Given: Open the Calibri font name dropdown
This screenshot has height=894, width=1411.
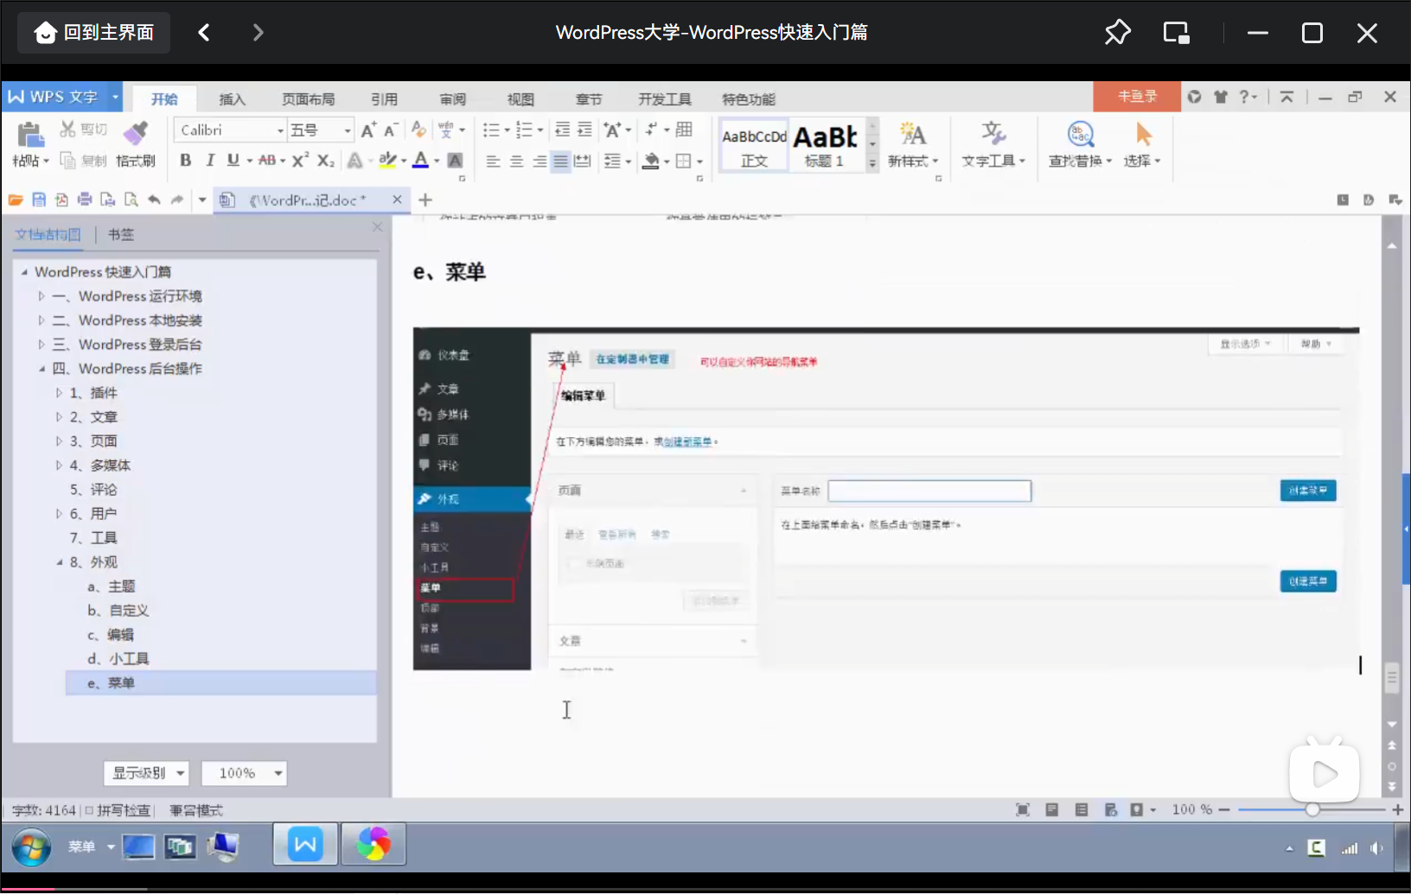Looking at the screenshot, I should pos(280,130).
